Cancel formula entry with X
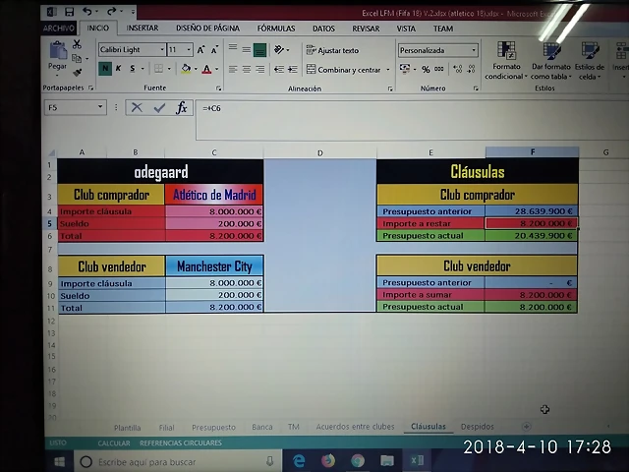Viewport: 629px width, 472px height. pos(137,107)
